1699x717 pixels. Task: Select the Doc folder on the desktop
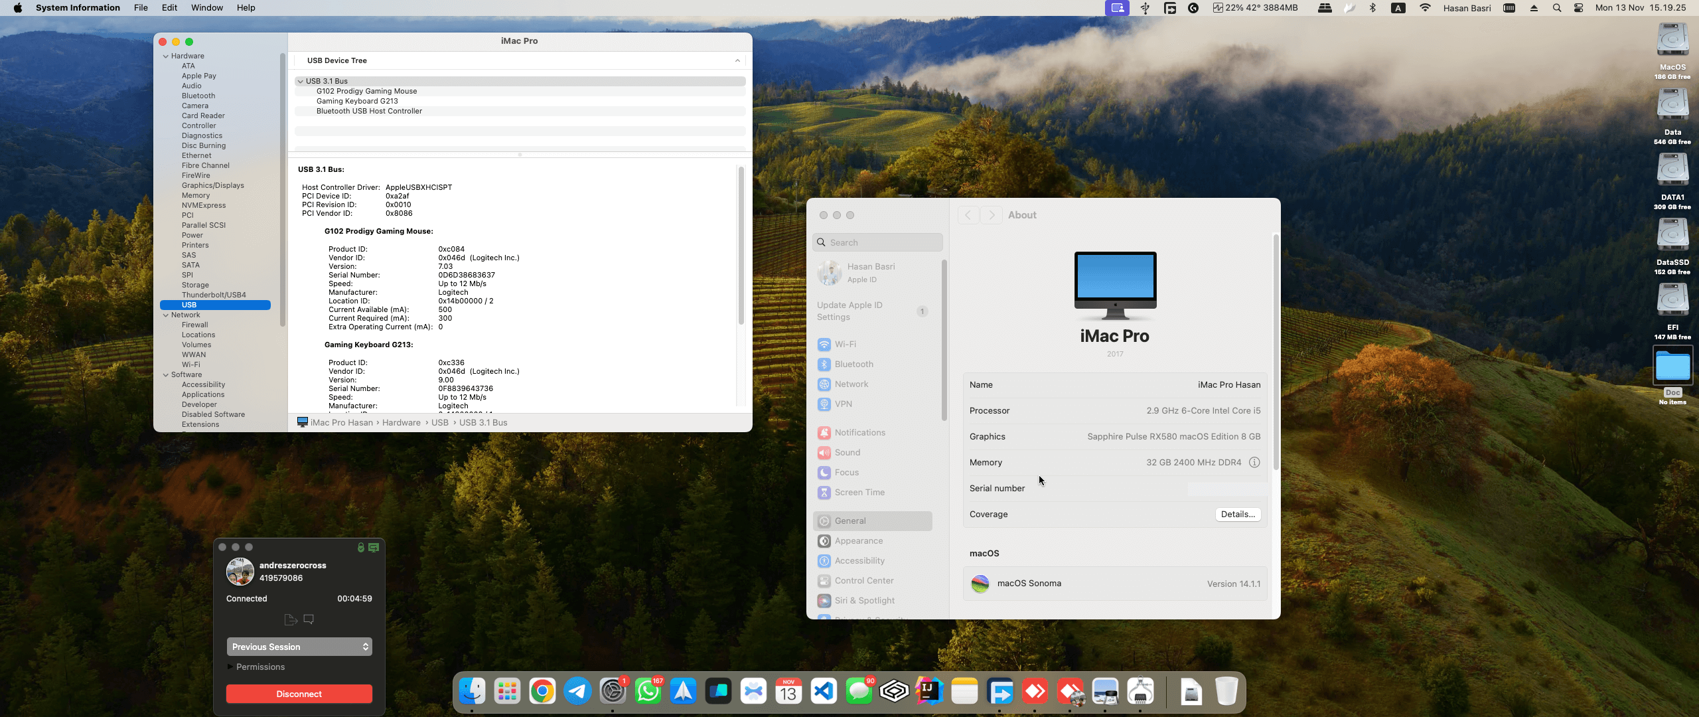click(x=1672, y=365)
